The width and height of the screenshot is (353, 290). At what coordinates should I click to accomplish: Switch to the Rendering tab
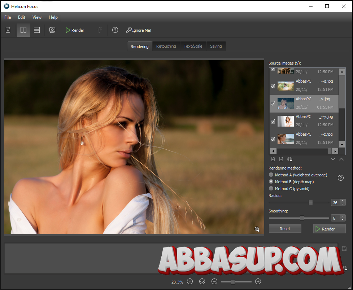[140, 46]
